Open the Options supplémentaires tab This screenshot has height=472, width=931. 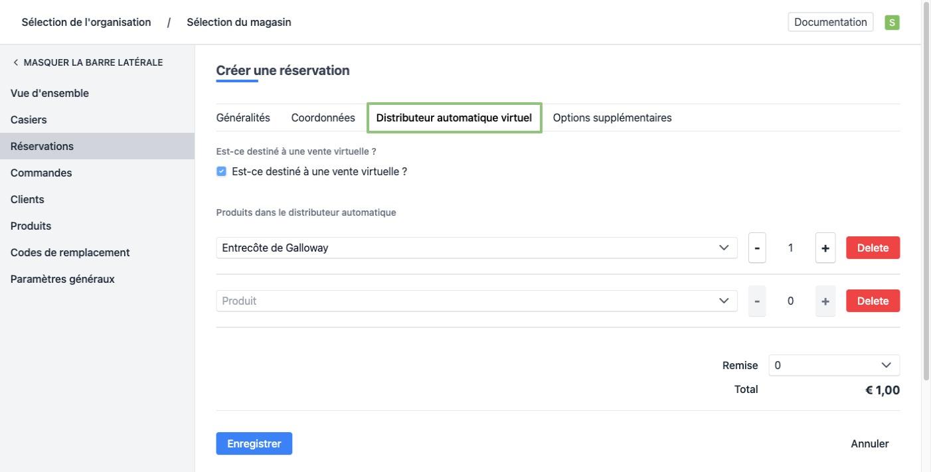click(612, 118)
